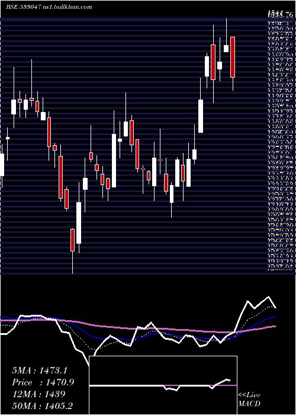Click the 50MA : 1405.2 value
Viewport: 296px width, 415px height.
click(43, 406)
